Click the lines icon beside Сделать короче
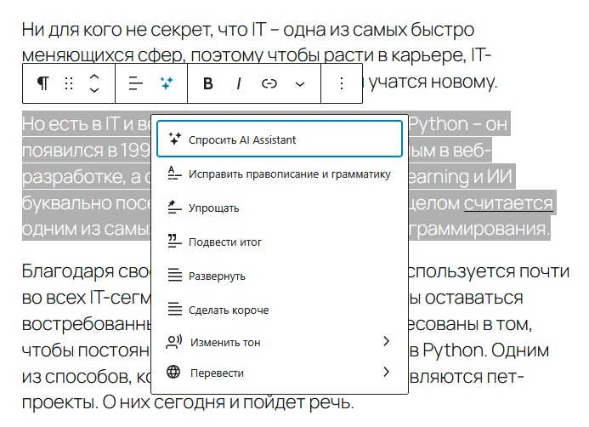The width and height of the screenshot is (589, 427). [175, 310]
